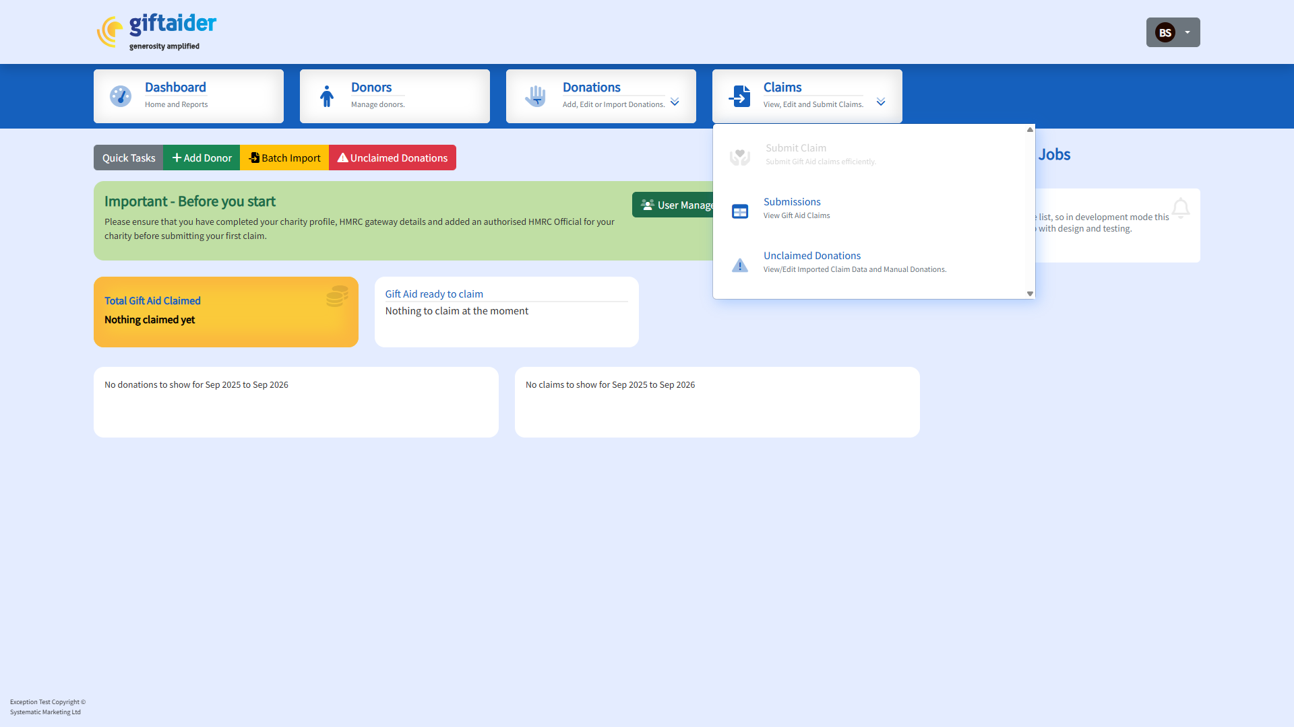The image size is (1294, 727).
Task: Click 'Nothing to claim at the moment' text
Action: [x=457, y=311]
